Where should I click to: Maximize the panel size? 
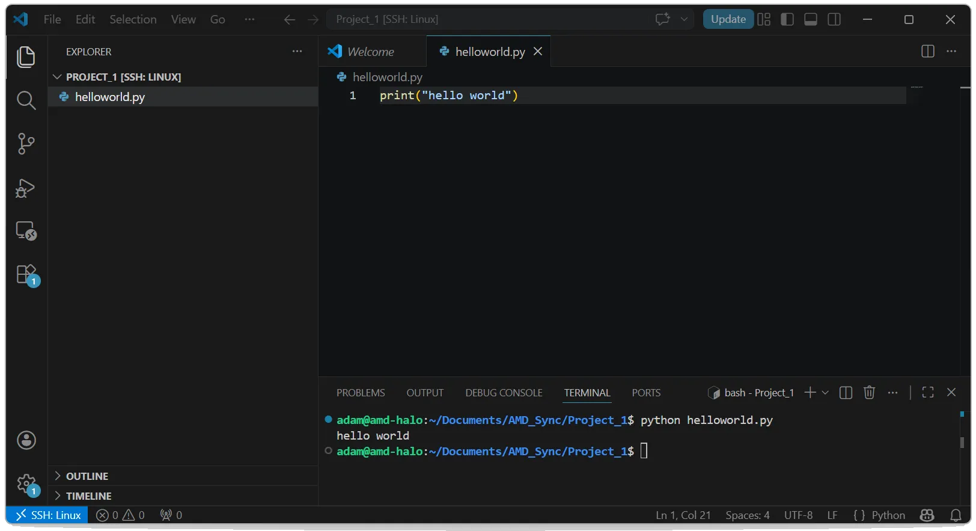point(928,393)
